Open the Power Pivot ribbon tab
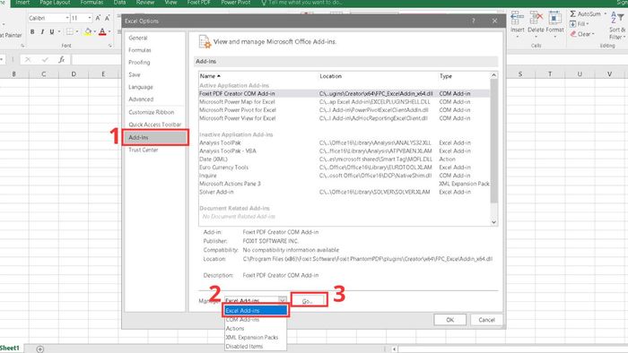This screenshot has height=353, width=628. pyautogui.click(x=235, y=3)
